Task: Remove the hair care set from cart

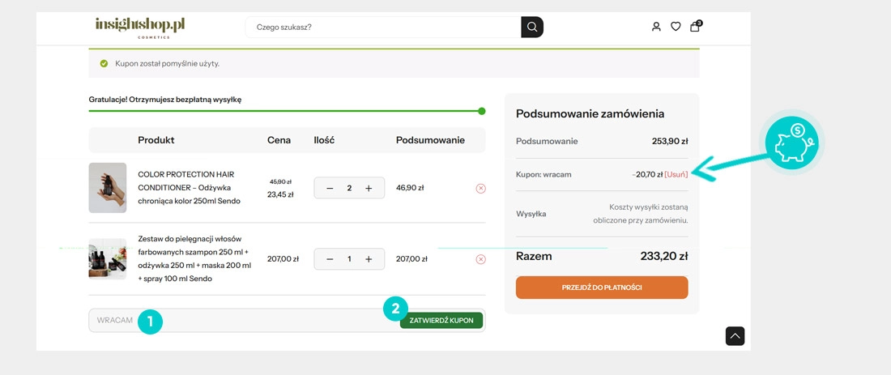Action: [480, 259]
